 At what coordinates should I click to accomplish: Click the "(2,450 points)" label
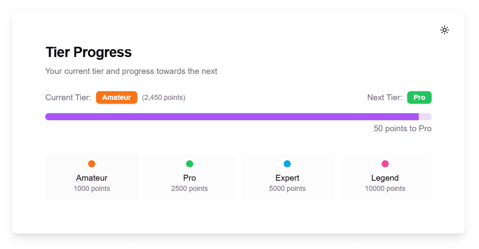[x=163, y=97]
